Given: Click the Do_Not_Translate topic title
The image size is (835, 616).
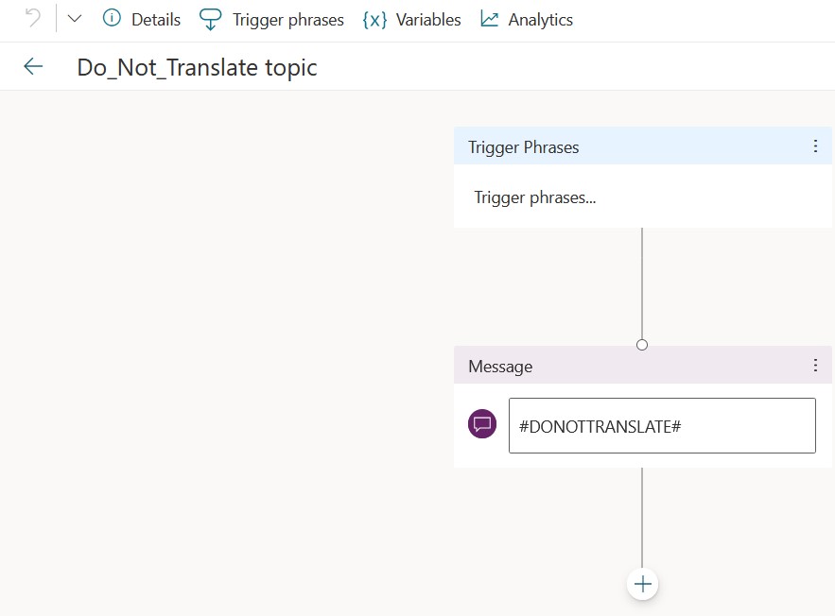Looking at the screenshot, I should [197, 67].
